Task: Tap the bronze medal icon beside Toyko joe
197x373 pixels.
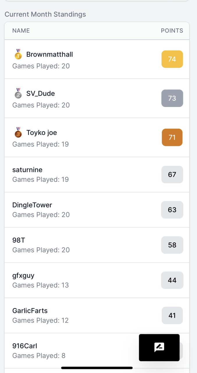Action: point(18,132)
